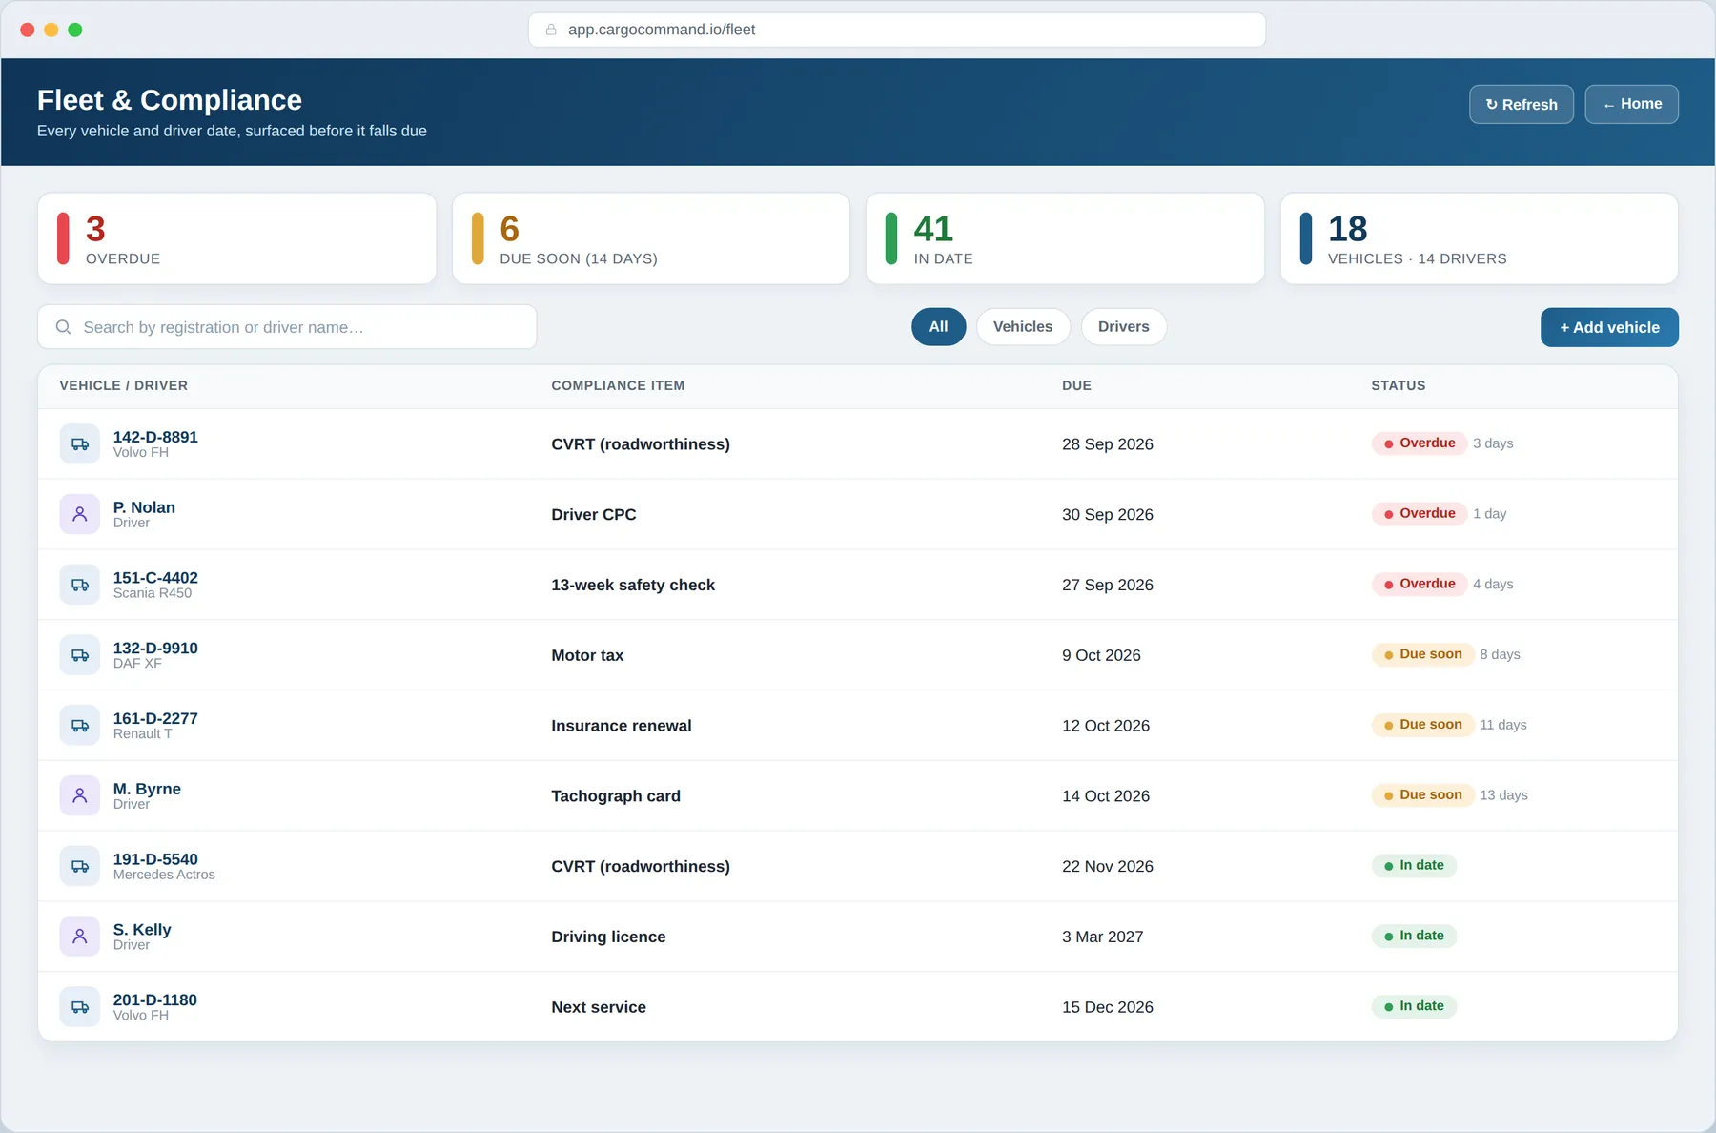Click the truck icon for 191-D-5540

(x=80, y=866)
